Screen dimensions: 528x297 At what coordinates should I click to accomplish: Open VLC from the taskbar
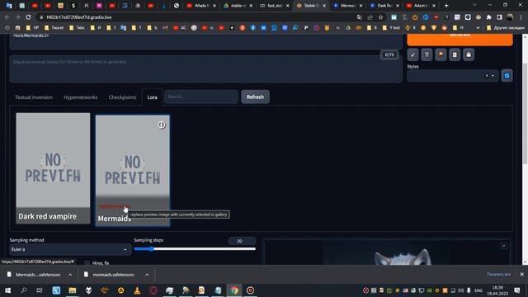[137, 290]
